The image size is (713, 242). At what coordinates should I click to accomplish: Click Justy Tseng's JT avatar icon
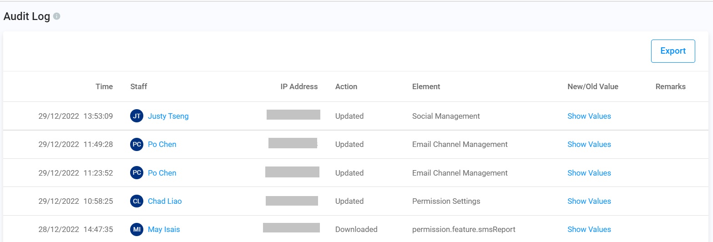coord(137,116)
